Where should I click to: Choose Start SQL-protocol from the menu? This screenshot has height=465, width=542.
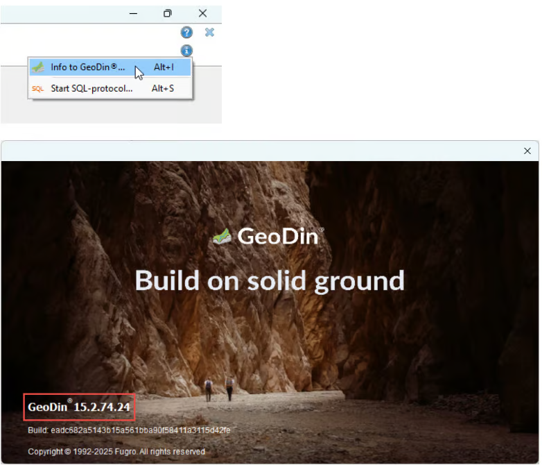point(91,88)
